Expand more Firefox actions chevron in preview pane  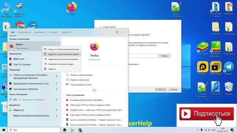(x=94, y=90)
